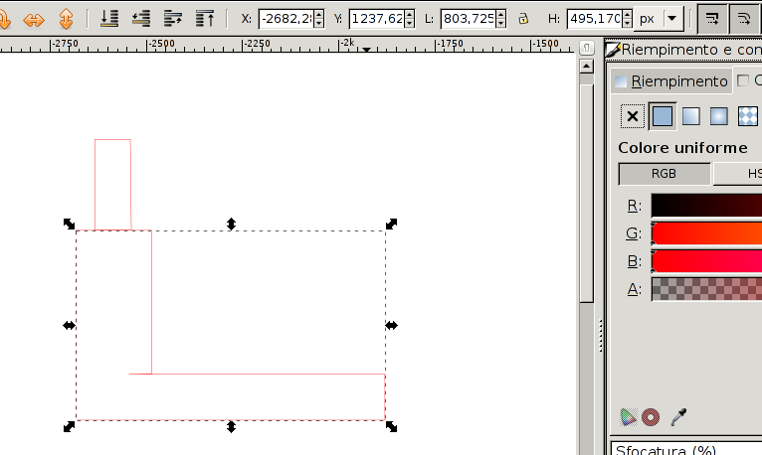762x455 pixels.
Task: Select radial gradient fill
Action: pyautogui.click(x=719, y=116)
